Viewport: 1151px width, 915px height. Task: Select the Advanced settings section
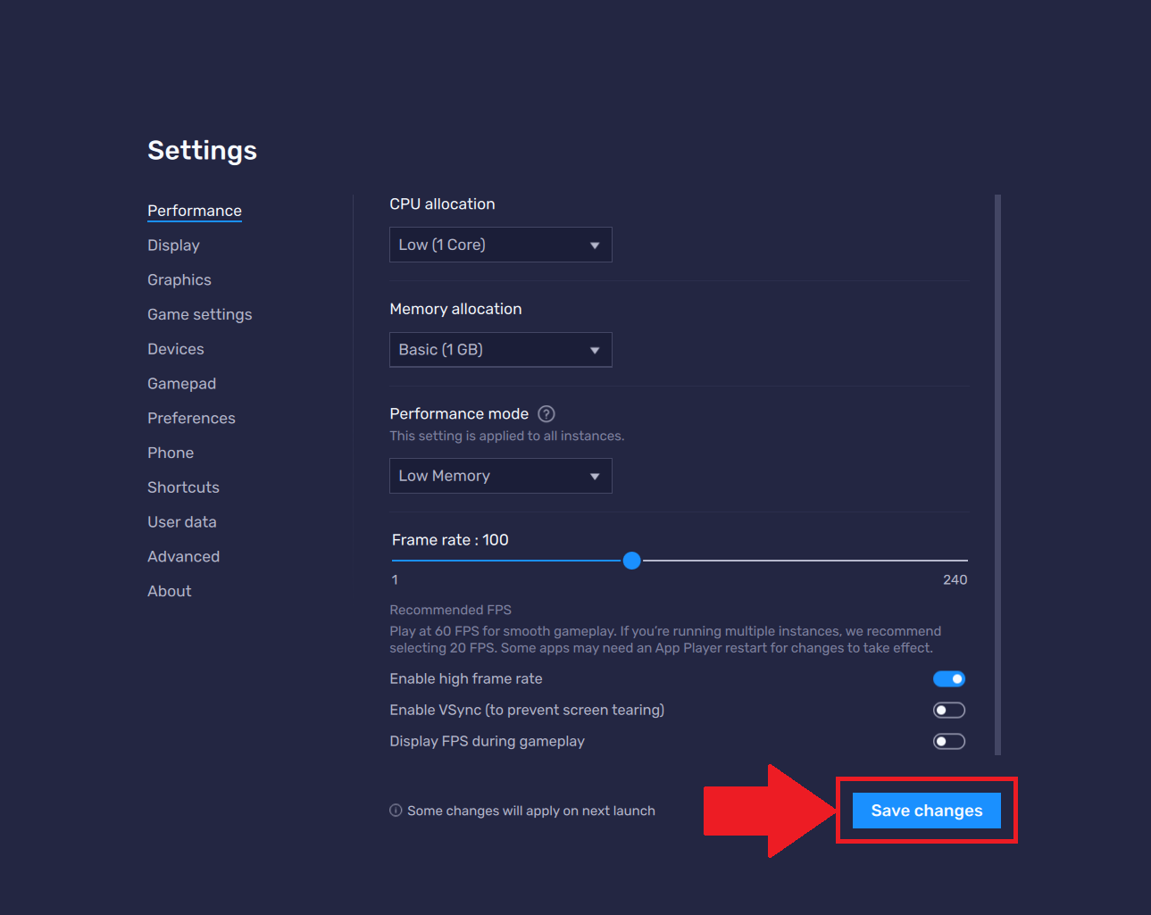pos(183,557)
